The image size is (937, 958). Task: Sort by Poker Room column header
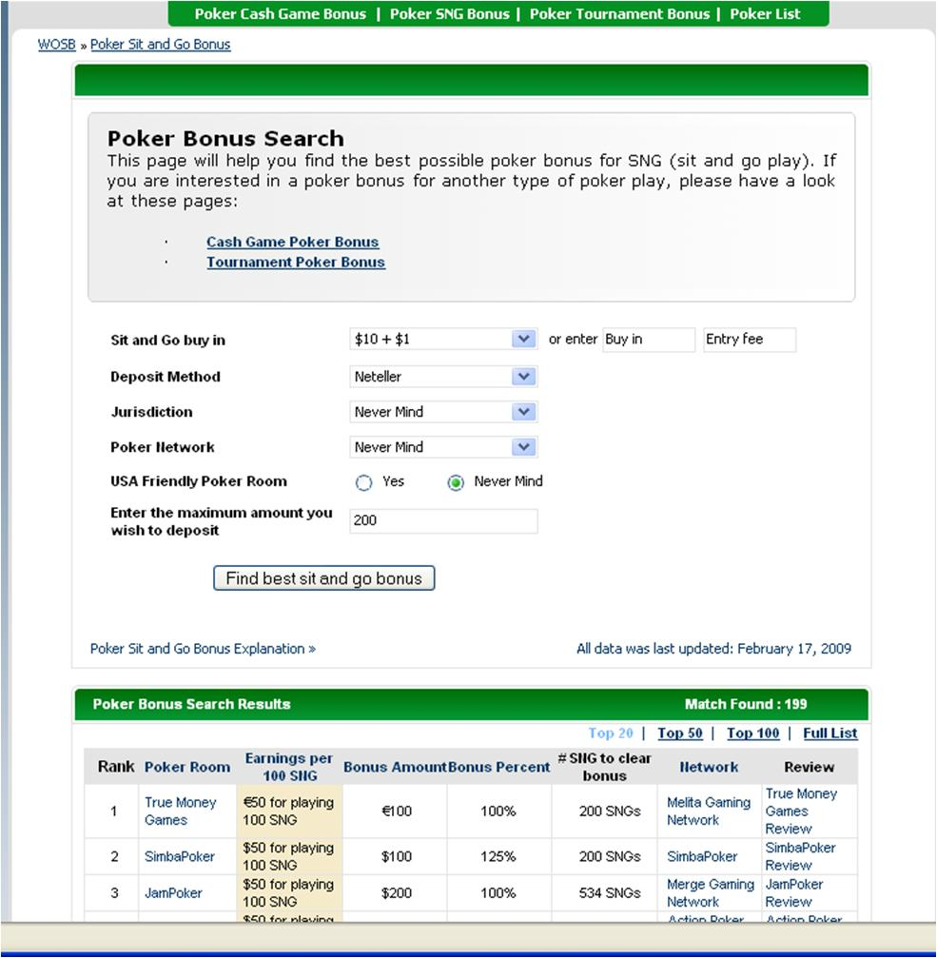[186, 768]
